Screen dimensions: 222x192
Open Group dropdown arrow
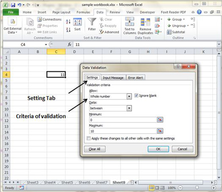[x=184, y=19]
